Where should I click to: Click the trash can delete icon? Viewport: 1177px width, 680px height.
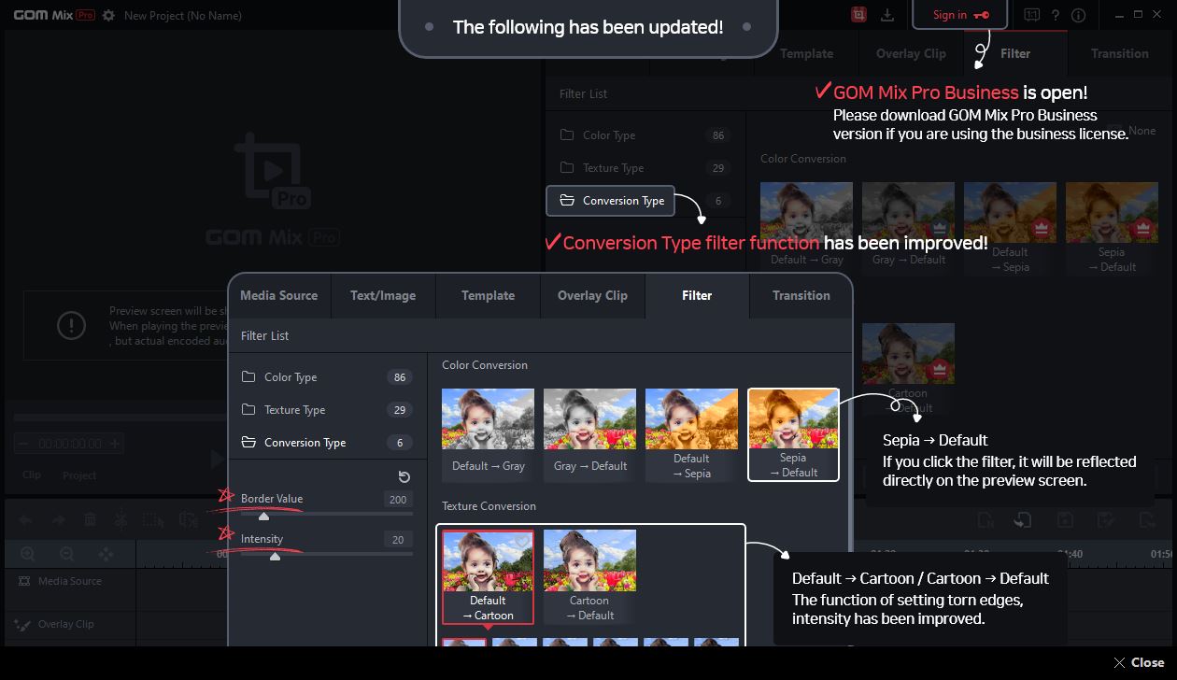tap(90, 520)
